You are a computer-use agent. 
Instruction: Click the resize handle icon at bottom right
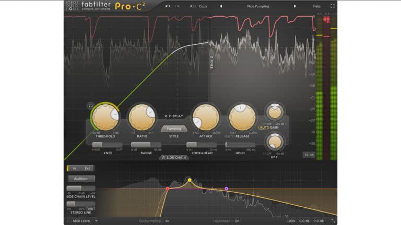click(x=333, y=221)
